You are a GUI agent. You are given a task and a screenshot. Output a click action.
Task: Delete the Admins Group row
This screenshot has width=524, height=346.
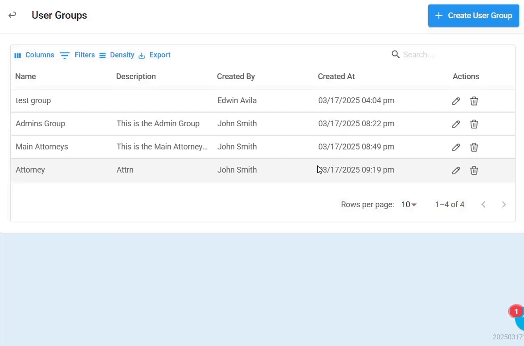click(474, 124)
